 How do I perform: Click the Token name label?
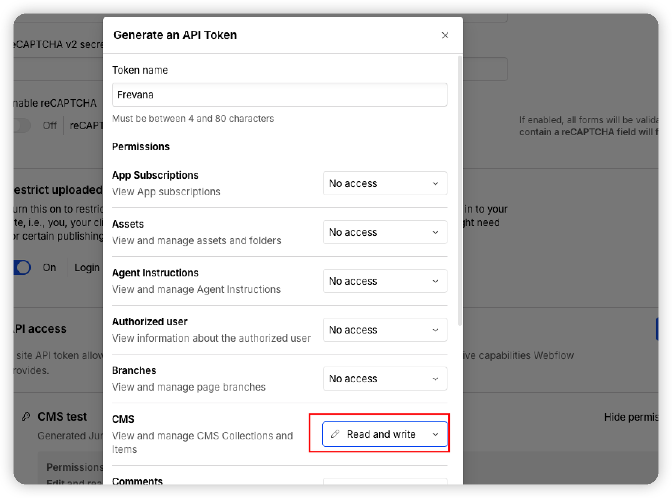tap(140, 70)
